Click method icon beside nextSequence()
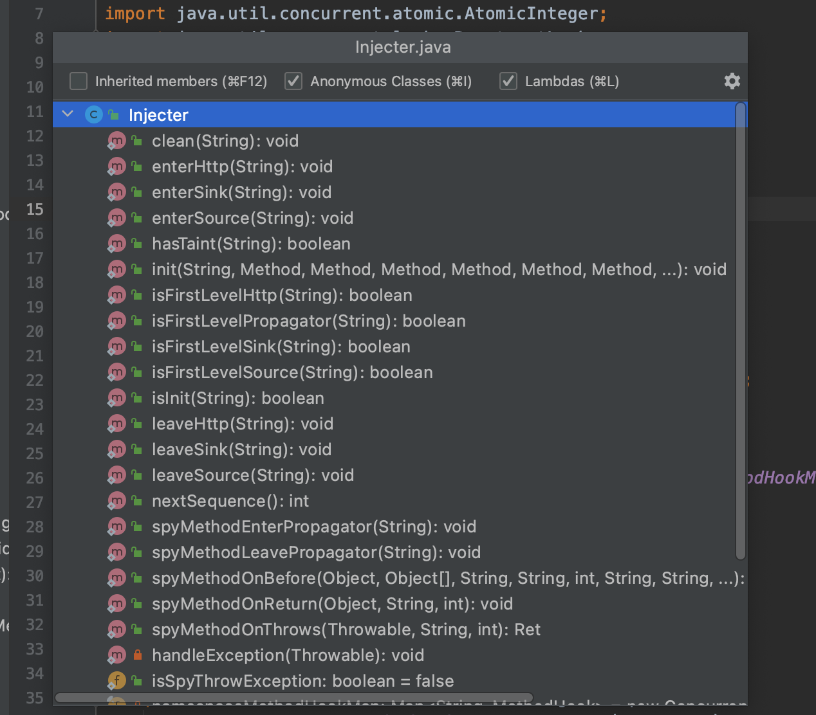Screen dimensions: 816x715 (116, 501)
